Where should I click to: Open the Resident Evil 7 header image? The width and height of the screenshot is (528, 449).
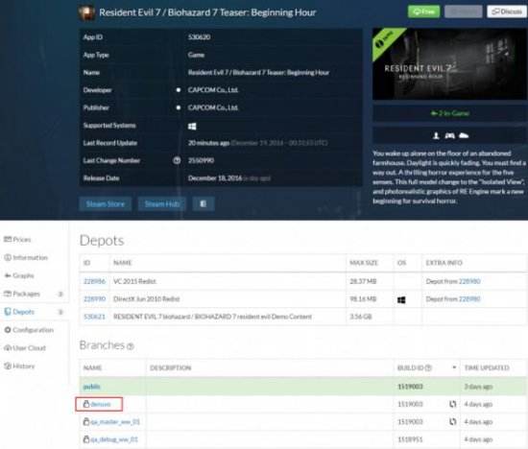(450, 63)
